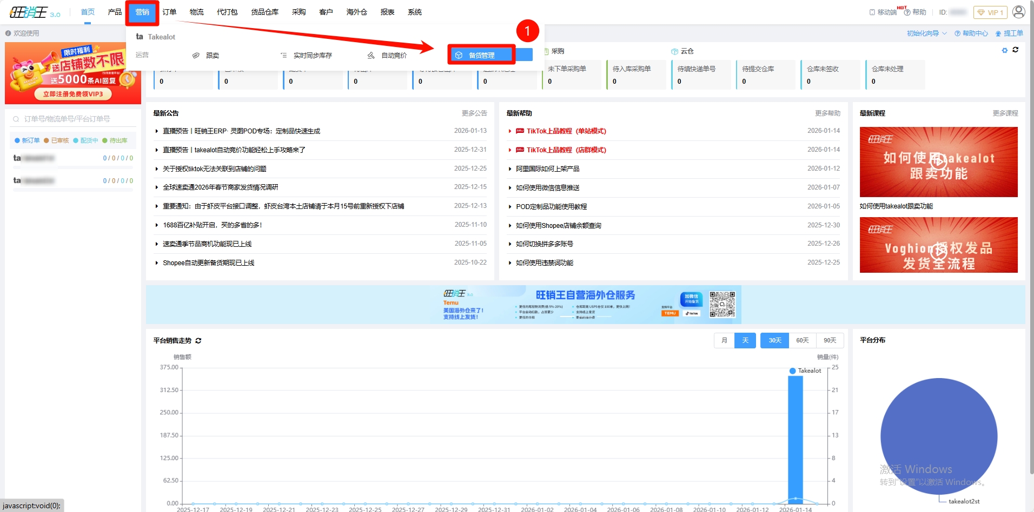Expand the 阿里国际如何上架产品 help item
This screenshot has width=1034, height=512.
(x=510, y=169)
